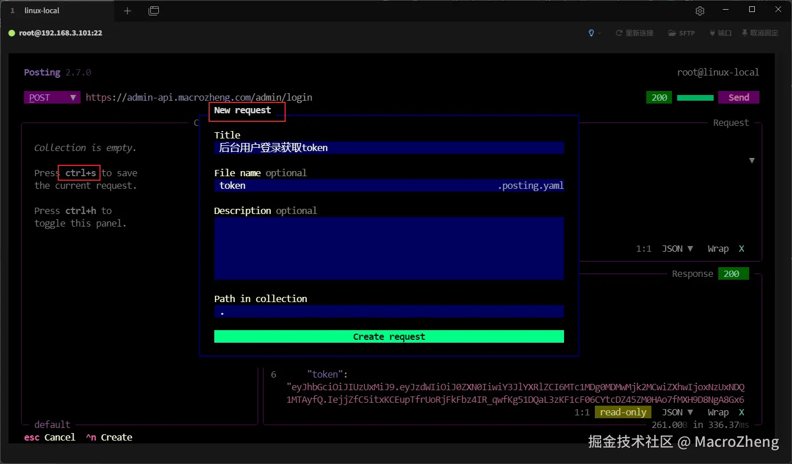Expand the triangle arrow in Request panel
The width and height of the screenshot is (792, 464).
(752, 161)
